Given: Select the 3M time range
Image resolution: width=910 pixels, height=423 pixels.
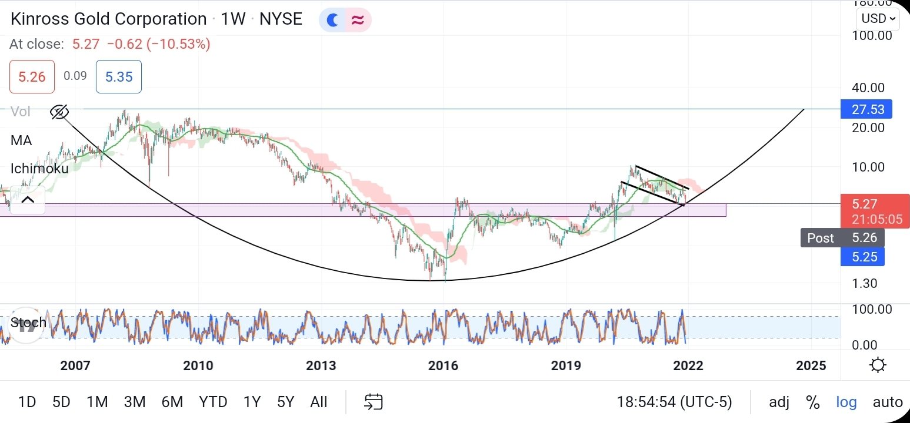Looking at the screenshot, I should point(135,402).
